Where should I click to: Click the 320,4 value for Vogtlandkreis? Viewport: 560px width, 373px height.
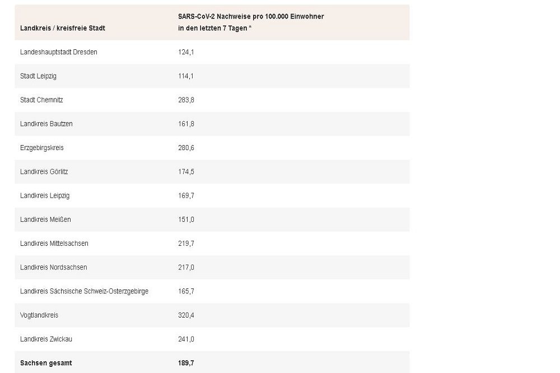[186, 315]
